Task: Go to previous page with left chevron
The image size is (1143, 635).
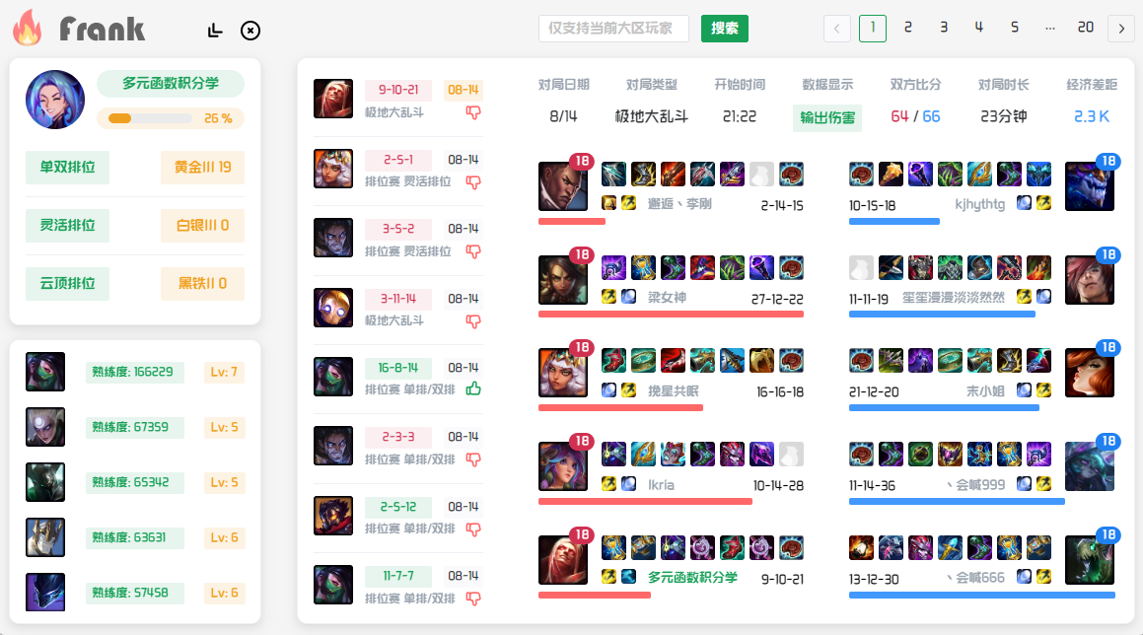Action: pos(837,29)
